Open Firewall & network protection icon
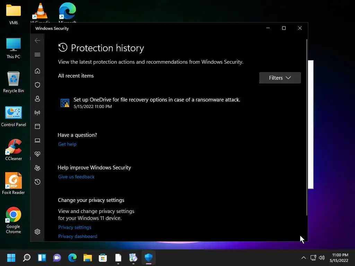Screen dimensions: 355x266 (x=37, y=113)
